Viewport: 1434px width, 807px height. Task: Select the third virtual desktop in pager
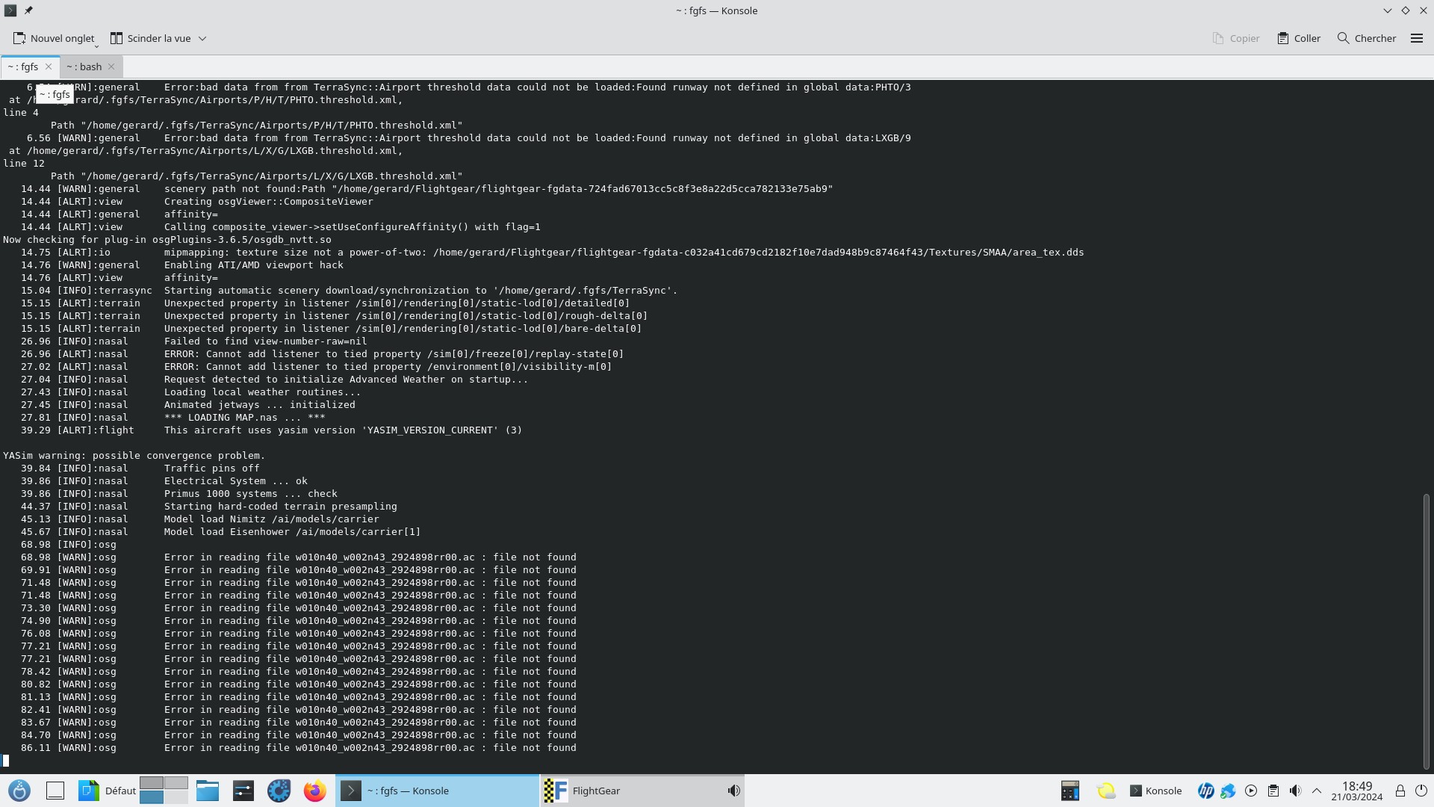click(x=151, y=797)
